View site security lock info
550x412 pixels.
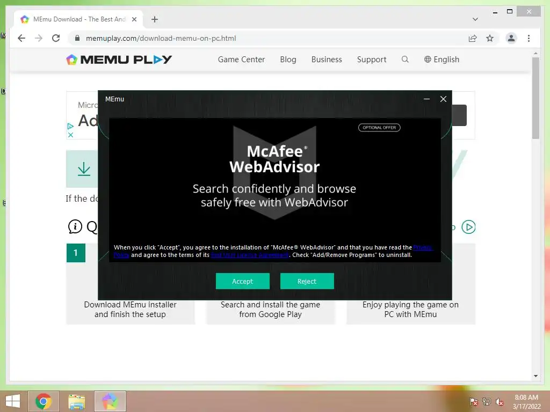coord(77,38)
